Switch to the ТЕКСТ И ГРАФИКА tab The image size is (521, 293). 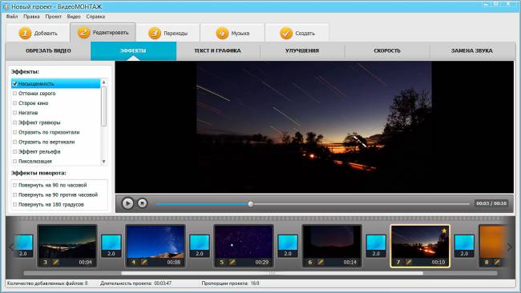pyautogui.click(x=217, y=50)
